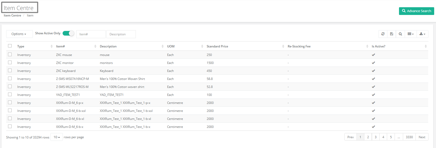The image size is (436, 148).
Task: Click the refresh table icon
Action: pyautogui.click(x=383, y=34)
